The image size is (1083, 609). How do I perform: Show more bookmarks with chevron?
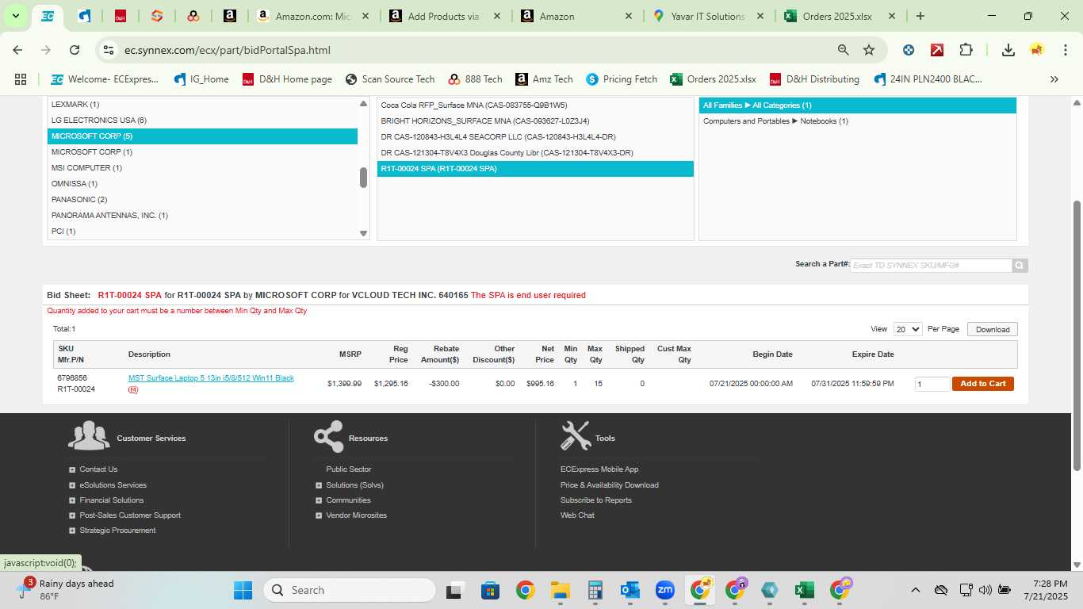[1054, 79]
